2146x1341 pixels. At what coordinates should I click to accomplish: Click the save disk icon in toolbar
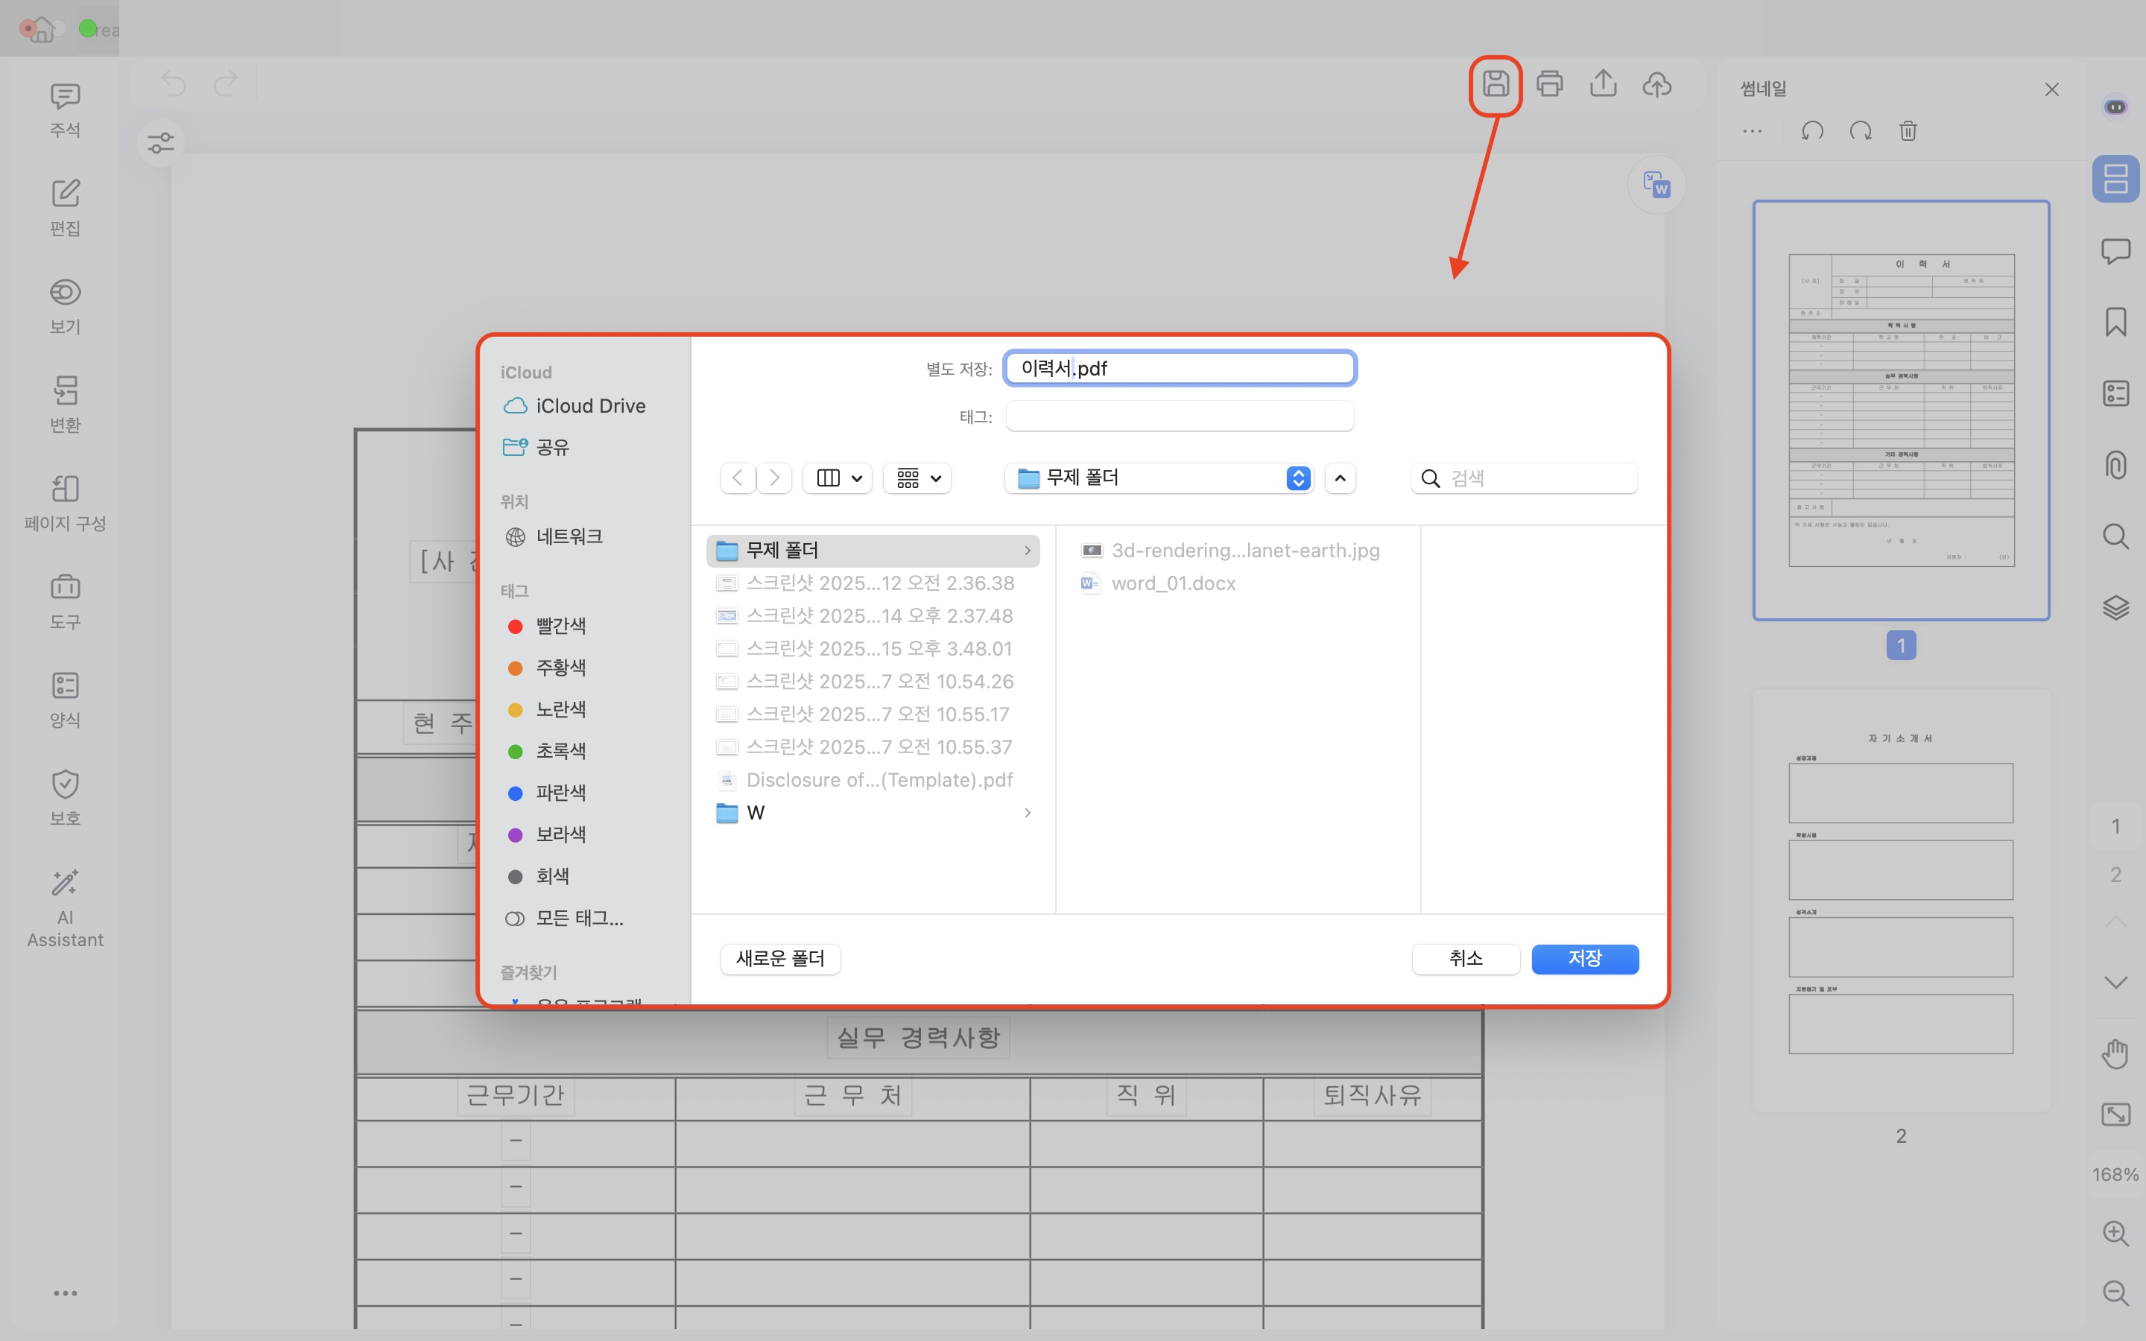pos(1495,84)
